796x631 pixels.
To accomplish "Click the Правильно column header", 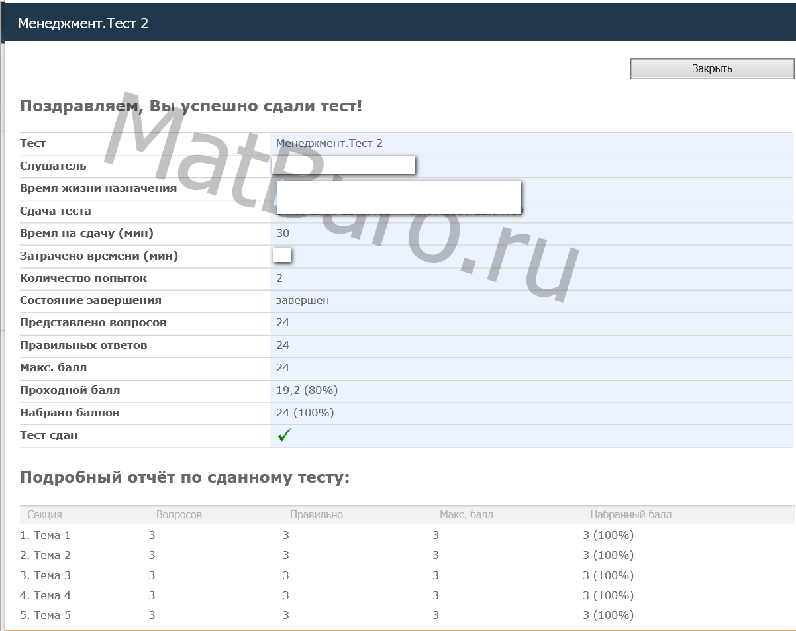I will click(316, 514).
